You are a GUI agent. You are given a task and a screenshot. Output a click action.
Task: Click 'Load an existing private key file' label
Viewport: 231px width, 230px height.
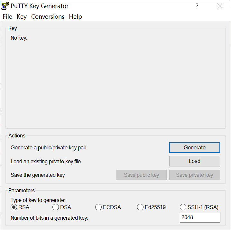pos(46,161)
